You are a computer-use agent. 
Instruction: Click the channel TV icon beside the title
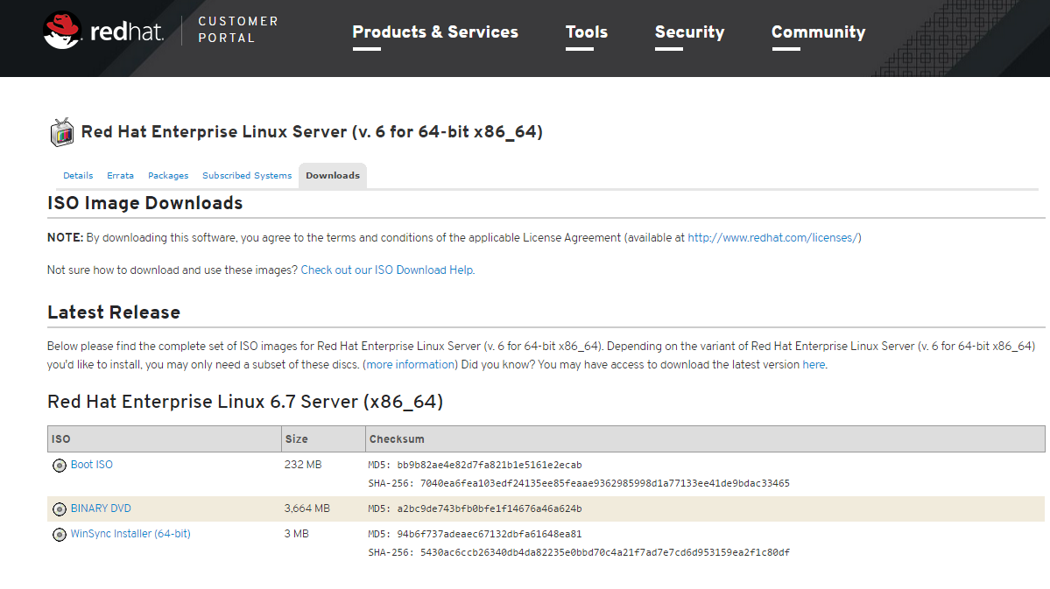click(61, 132)
